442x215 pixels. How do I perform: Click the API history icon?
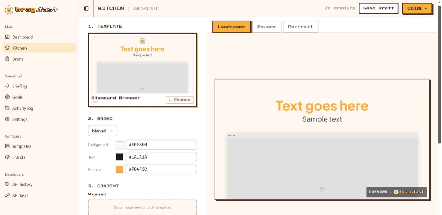click(7, 184)
